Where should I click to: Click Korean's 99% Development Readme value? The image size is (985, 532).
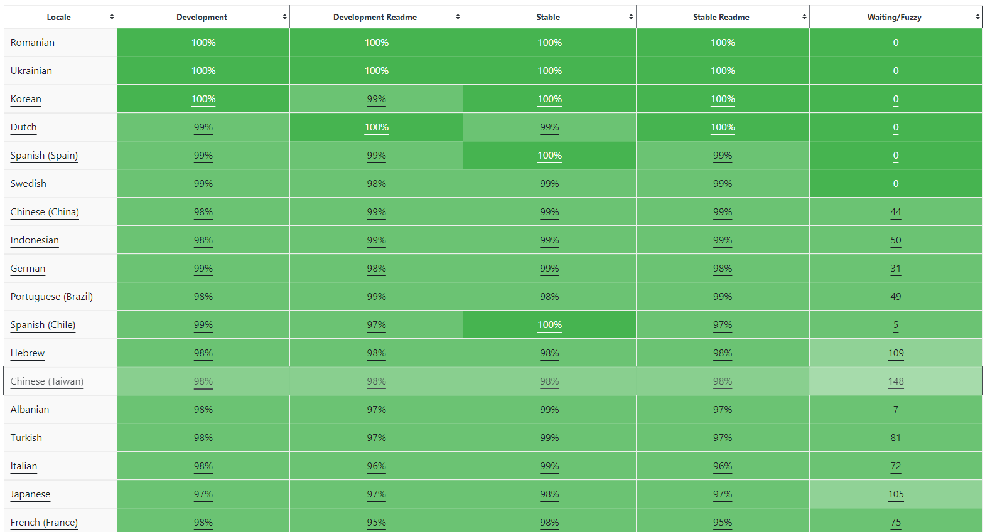pyautogui.click(x=377, y=99)
